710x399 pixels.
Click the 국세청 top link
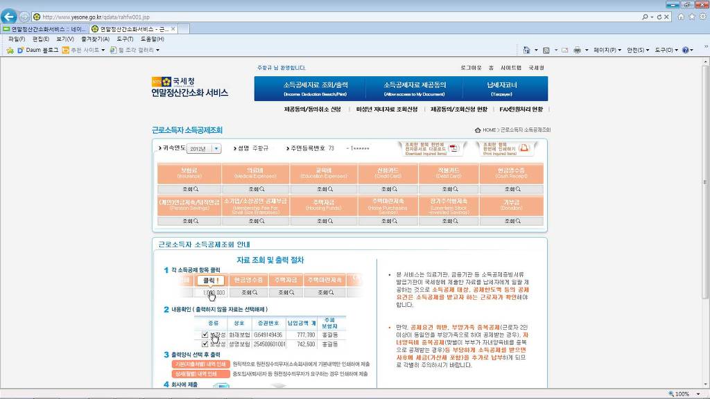(536, 68)
